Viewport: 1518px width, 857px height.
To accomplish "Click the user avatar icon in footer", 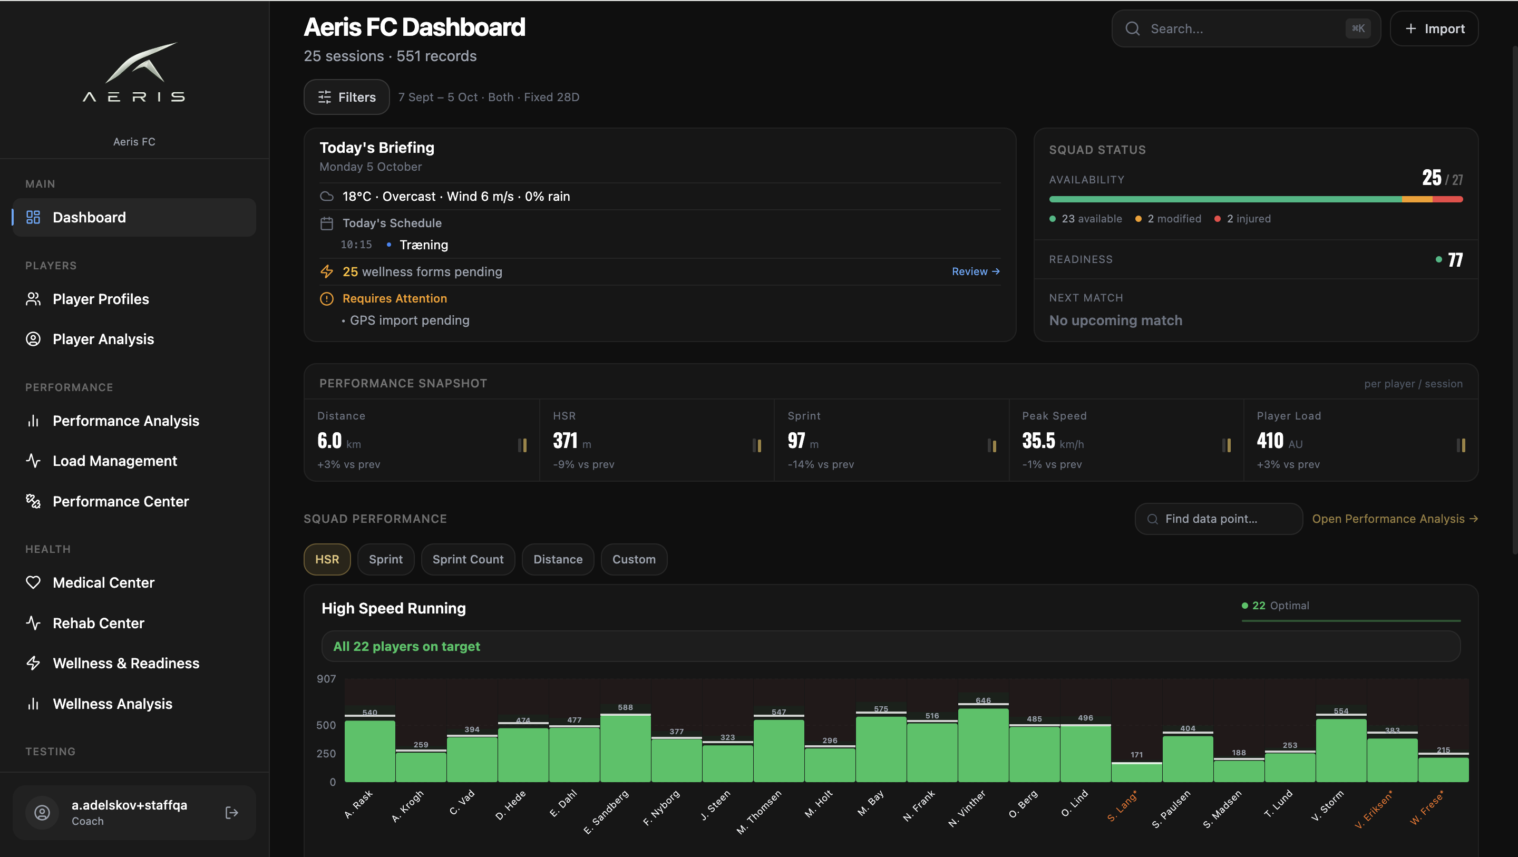I will [x=42, y=813].
